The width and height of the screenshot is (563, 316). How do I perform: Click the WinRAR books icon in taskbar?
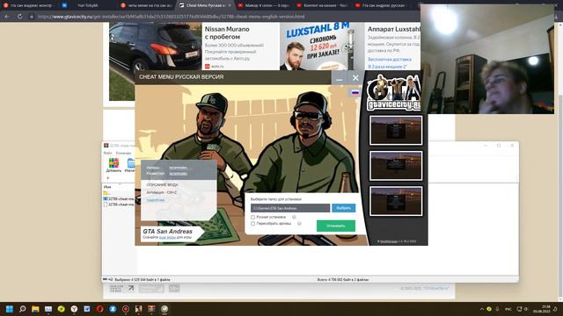tap(151, 309)
